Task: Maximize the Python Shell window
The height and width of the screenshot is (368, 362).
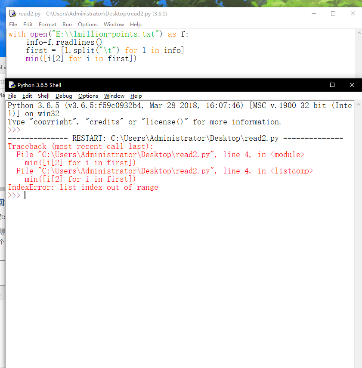Action: [x=332, y=85]
